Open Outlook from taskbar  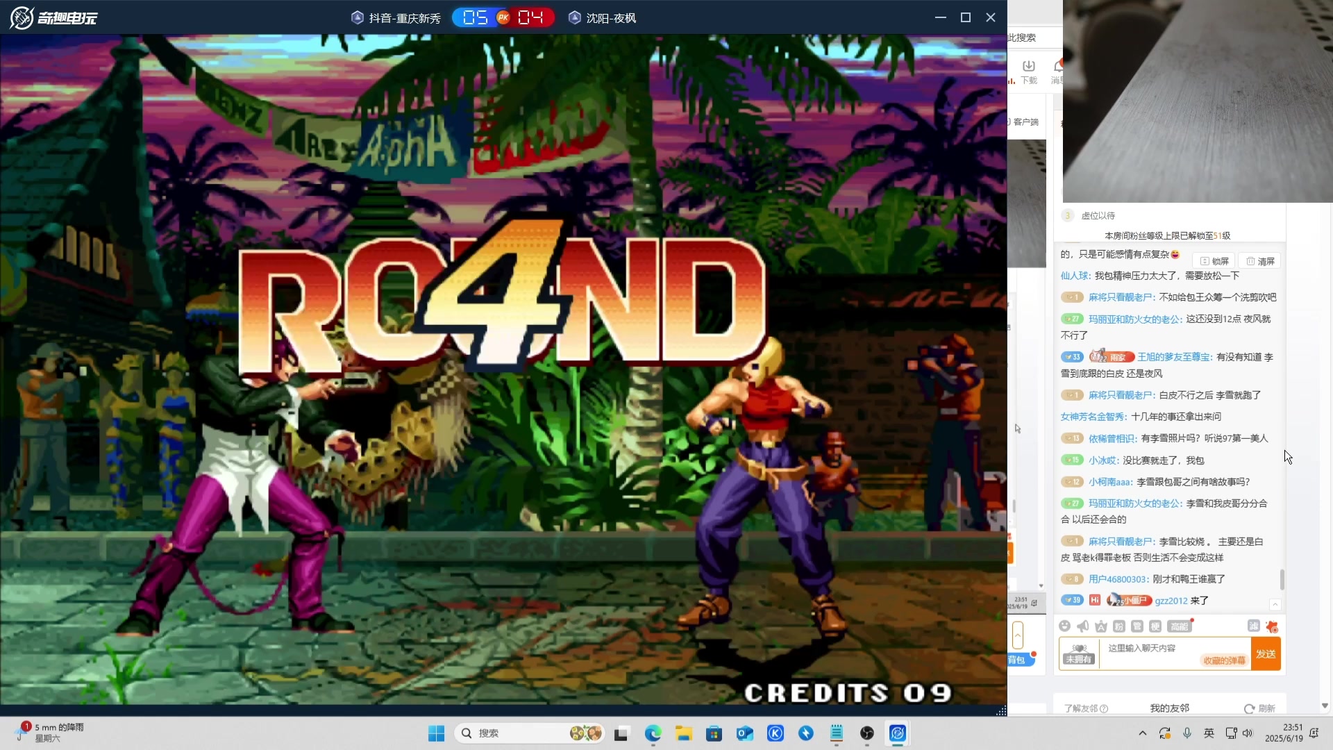pos(744,733)
